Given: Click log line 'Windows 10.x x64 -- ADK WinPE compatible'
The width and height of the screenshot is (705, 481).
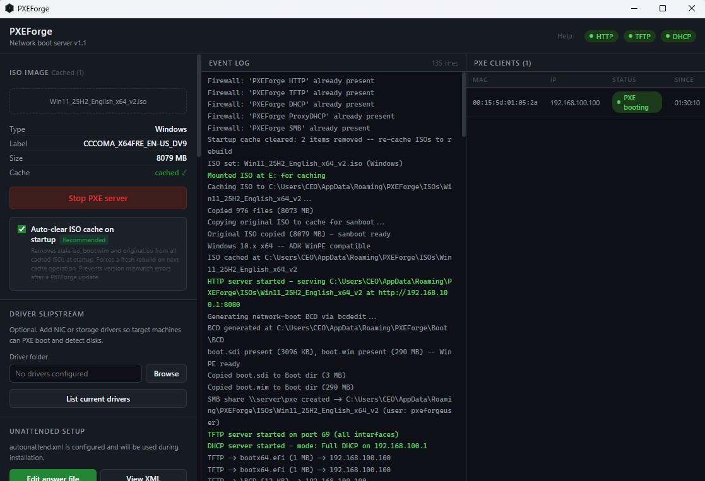Looking at the screenshot, I should pyautogui.click(x=288, y=246).
